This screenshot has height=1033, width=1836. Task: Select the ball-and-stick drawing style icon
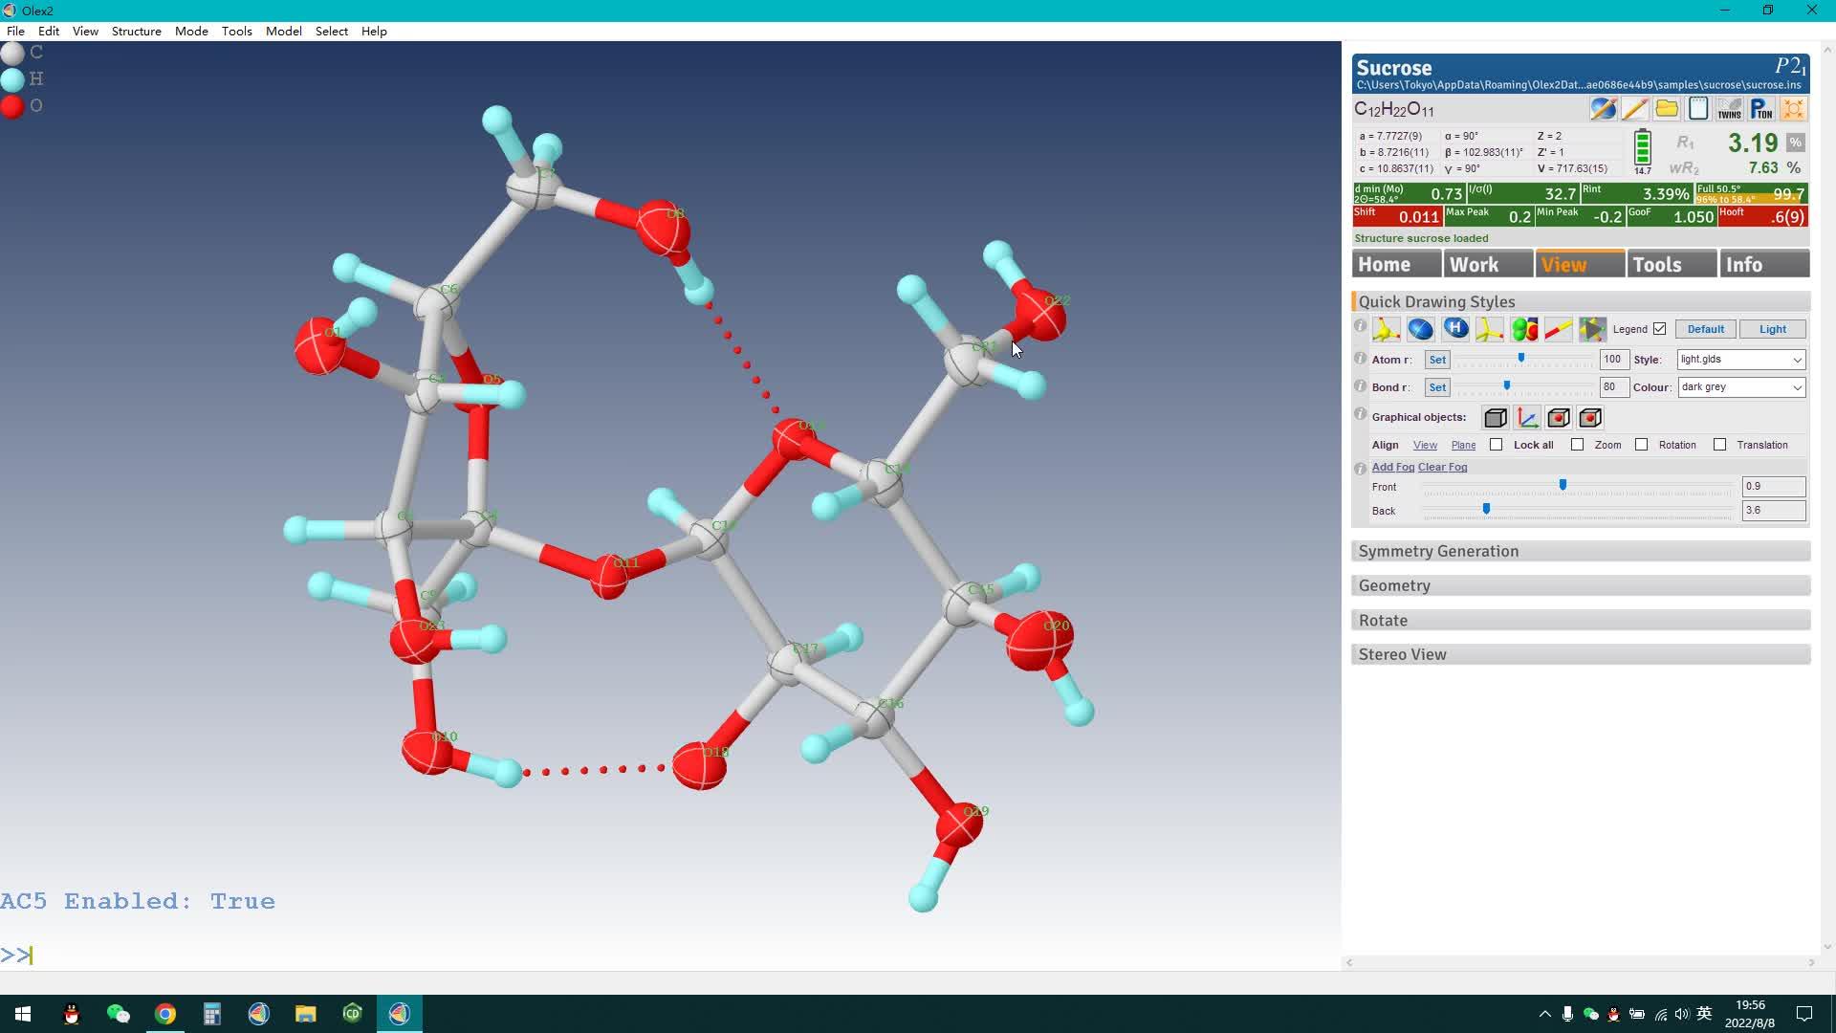1386,329
